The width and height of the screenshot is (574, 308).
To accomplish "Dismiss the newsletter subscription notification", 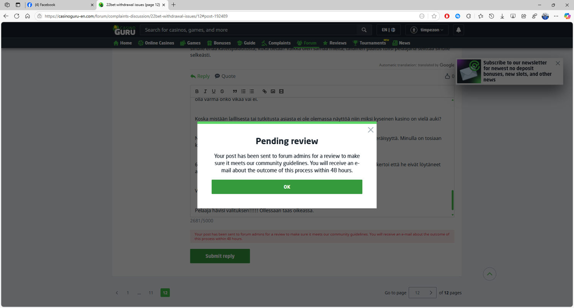I will pos(558,63).
